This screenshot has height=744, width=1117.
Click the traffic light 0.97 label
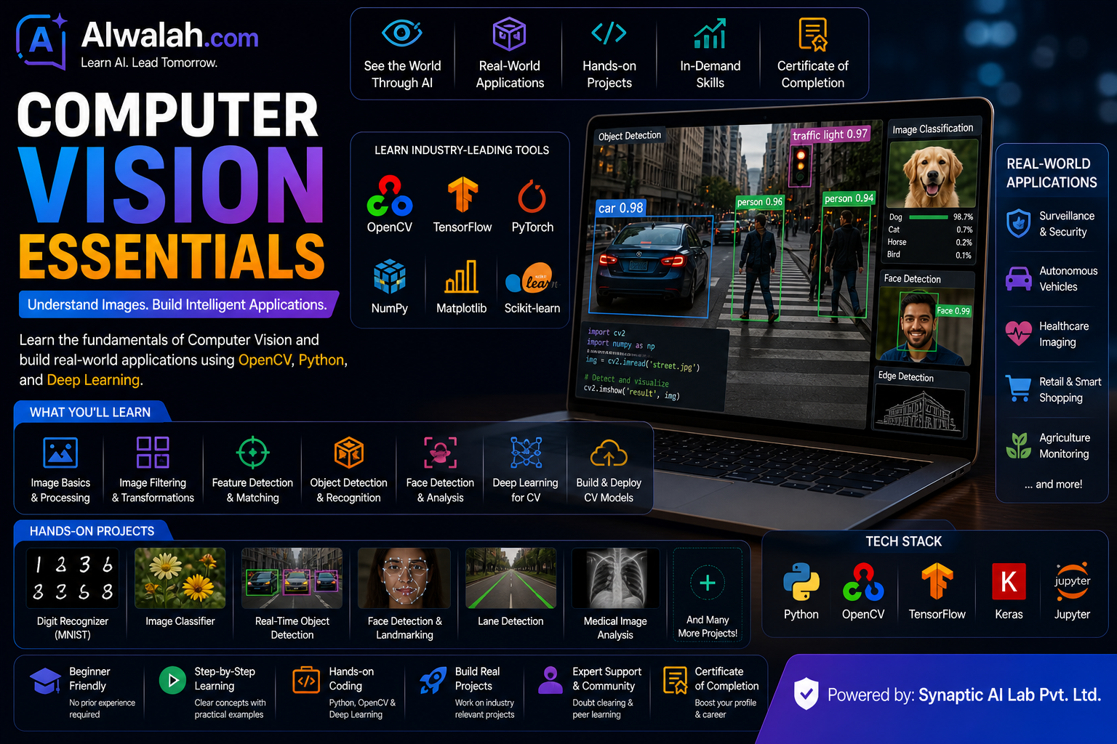[x=830, y=134]
